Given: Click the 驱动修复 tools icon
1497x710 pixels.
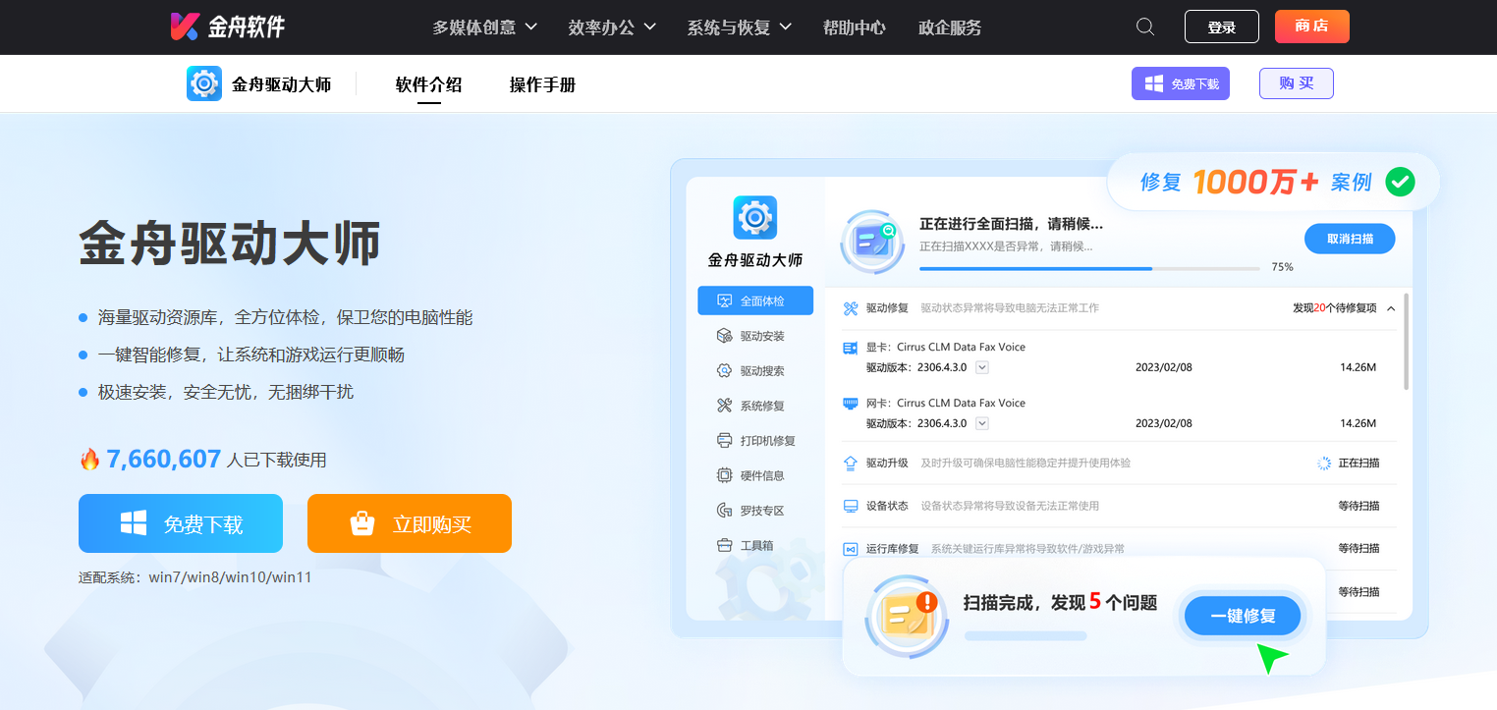Looking at the screenshot, I should (851, 308).
